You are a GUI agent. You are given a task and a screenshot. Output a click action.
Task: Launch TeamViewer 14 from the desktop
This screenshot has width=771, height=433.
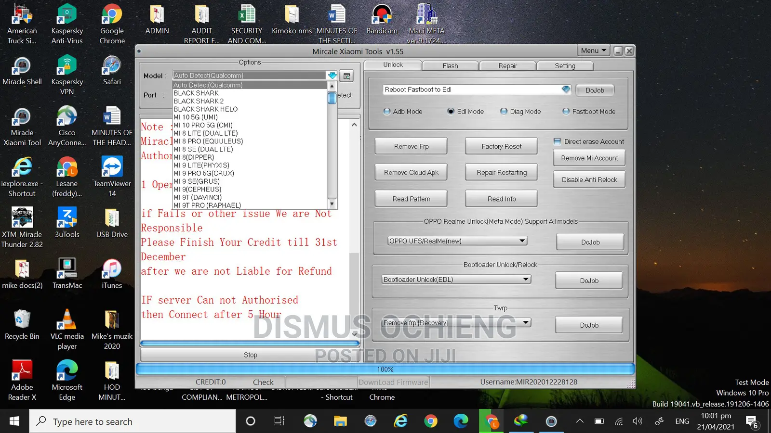tap(112, 177)
